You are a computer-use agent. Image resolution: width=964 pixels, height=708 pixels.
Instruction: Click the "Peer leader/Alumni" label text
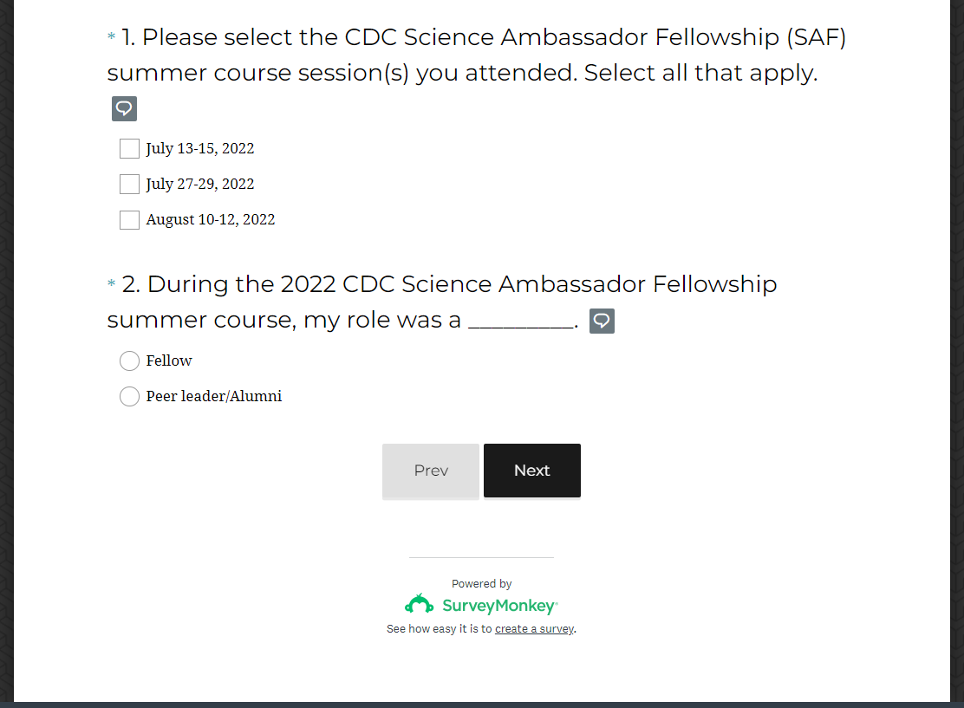[214, 396]
